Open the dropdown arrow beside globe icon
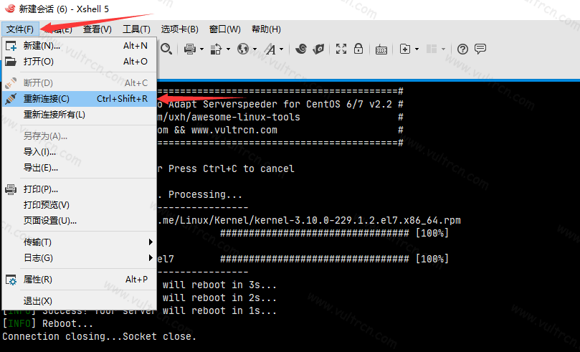Screen dimensions: 580x352 [x=255, y=49]
